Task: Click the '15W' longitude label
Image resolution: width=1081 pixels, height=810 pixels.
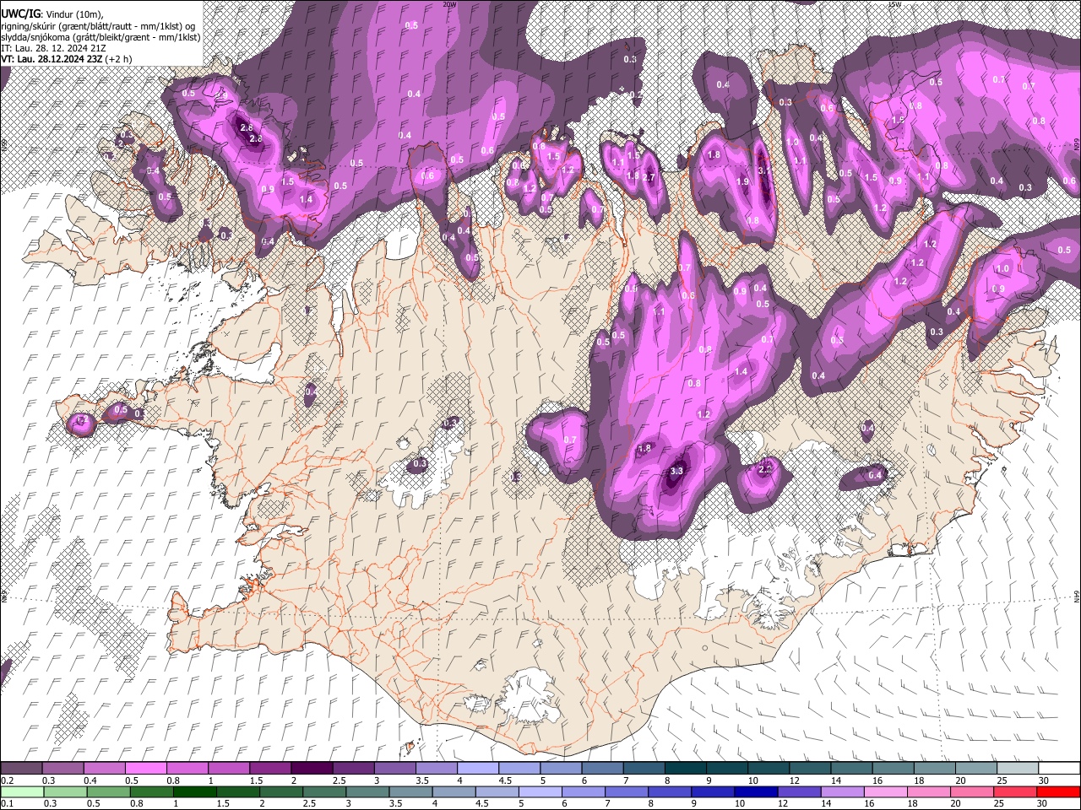Action: click(x=894, y=4)
